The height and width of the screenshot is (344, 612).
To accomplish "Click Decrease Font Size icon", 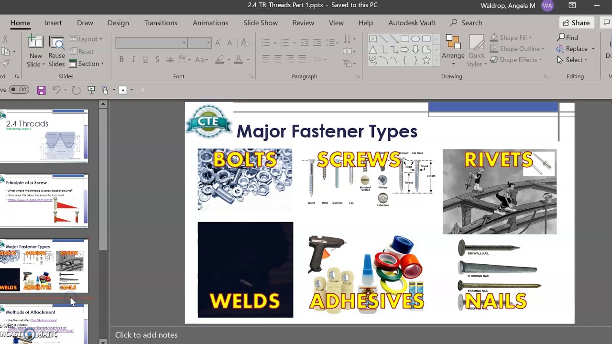I will point(230,43).
